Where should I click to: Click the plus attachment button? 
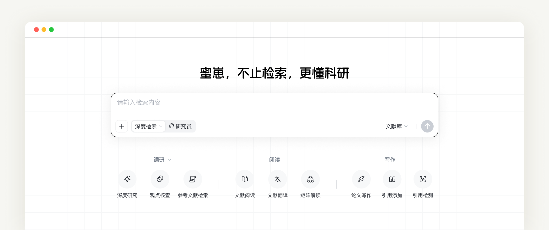pyautogui.click(x=122, y=126)
